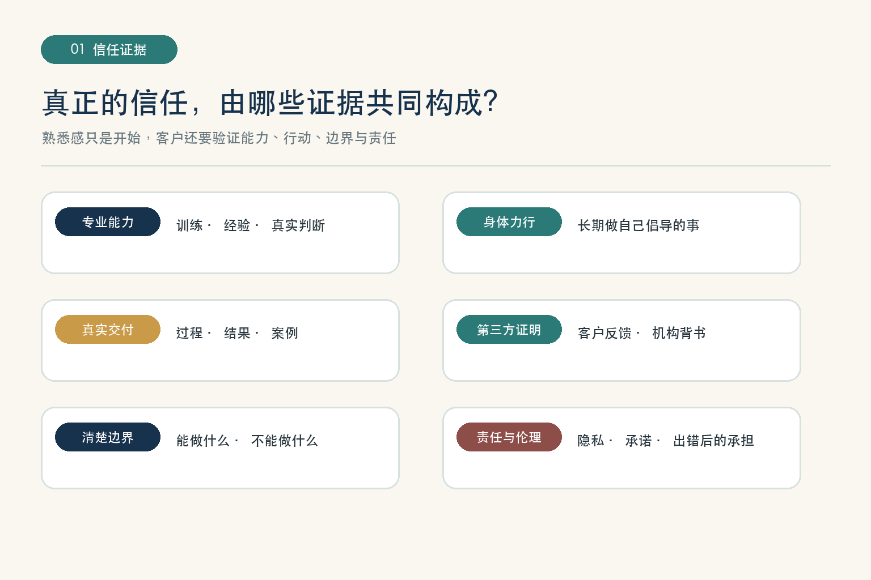This screenshot has width=871, height=580.
Task: Click the text 机构背书
Action: 679,333
